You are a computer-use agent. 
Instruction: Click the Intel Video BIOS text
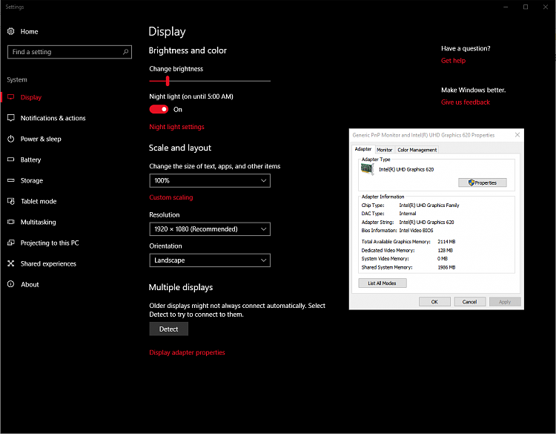(x=416, y=230)
